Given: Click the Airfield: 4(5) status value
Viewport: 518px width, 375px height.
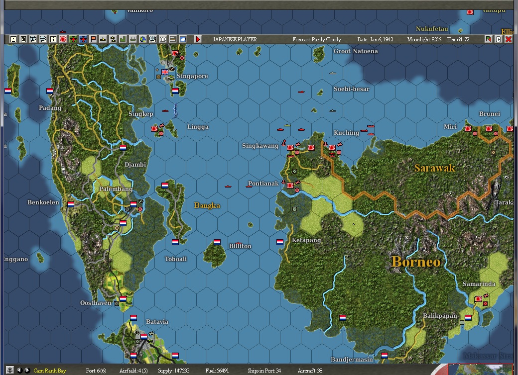Looking at the screenshot, I should click(x=133, y=371).
